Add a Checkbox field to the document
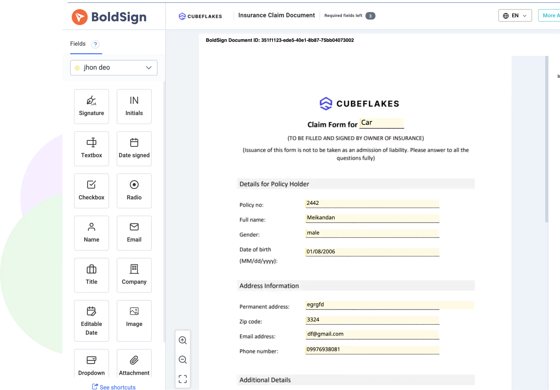The height and width of the screenshot is (390, 560). [91, 191]
